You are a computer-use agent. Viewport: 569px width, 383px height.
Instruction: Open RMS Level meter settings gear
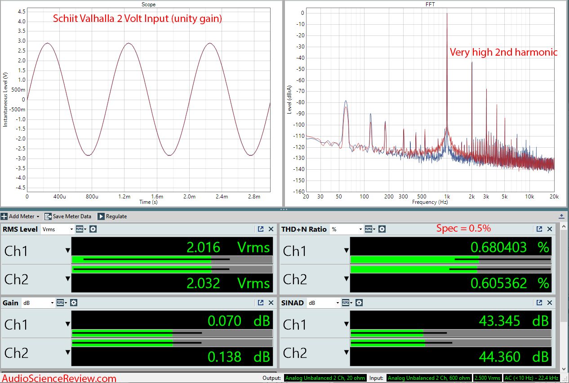(x=93, y=229)
